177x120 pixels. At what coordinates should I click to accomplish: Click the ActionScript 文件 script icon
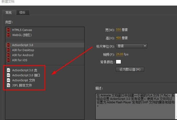[8, 80]
